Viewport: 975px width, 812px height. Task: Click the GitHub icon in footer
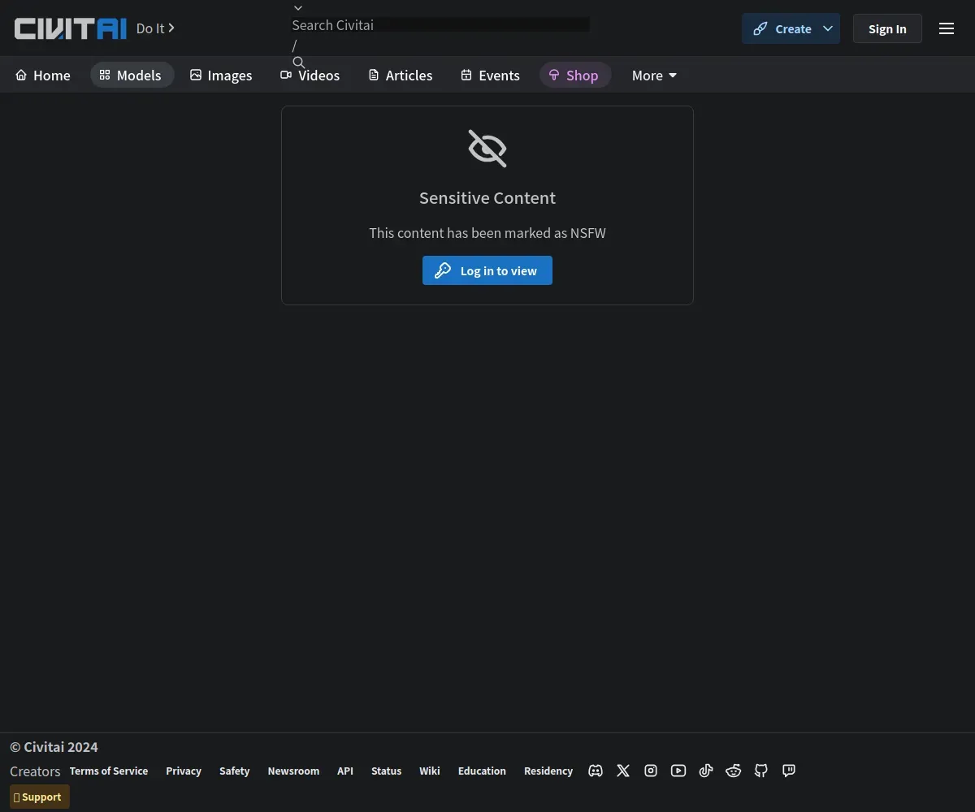pos(761,771)
